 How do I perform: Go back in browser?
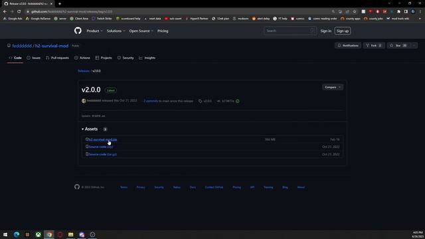5,12
